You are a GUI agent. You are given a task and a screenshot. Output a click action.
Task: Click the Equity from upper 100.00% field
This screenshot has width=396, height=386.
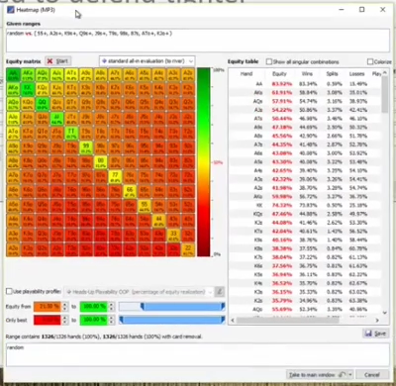[94, 307]
